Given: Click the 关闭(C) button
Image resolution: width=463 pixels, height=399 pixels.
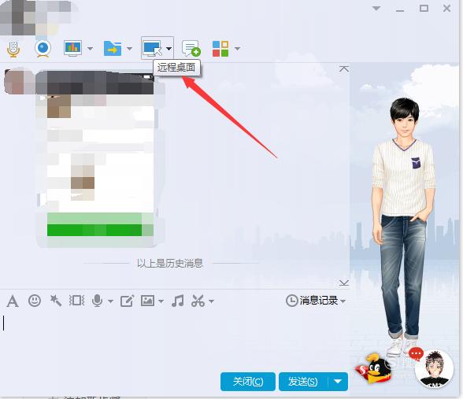Looking at the screenshot, I should [x=248, y=382].
